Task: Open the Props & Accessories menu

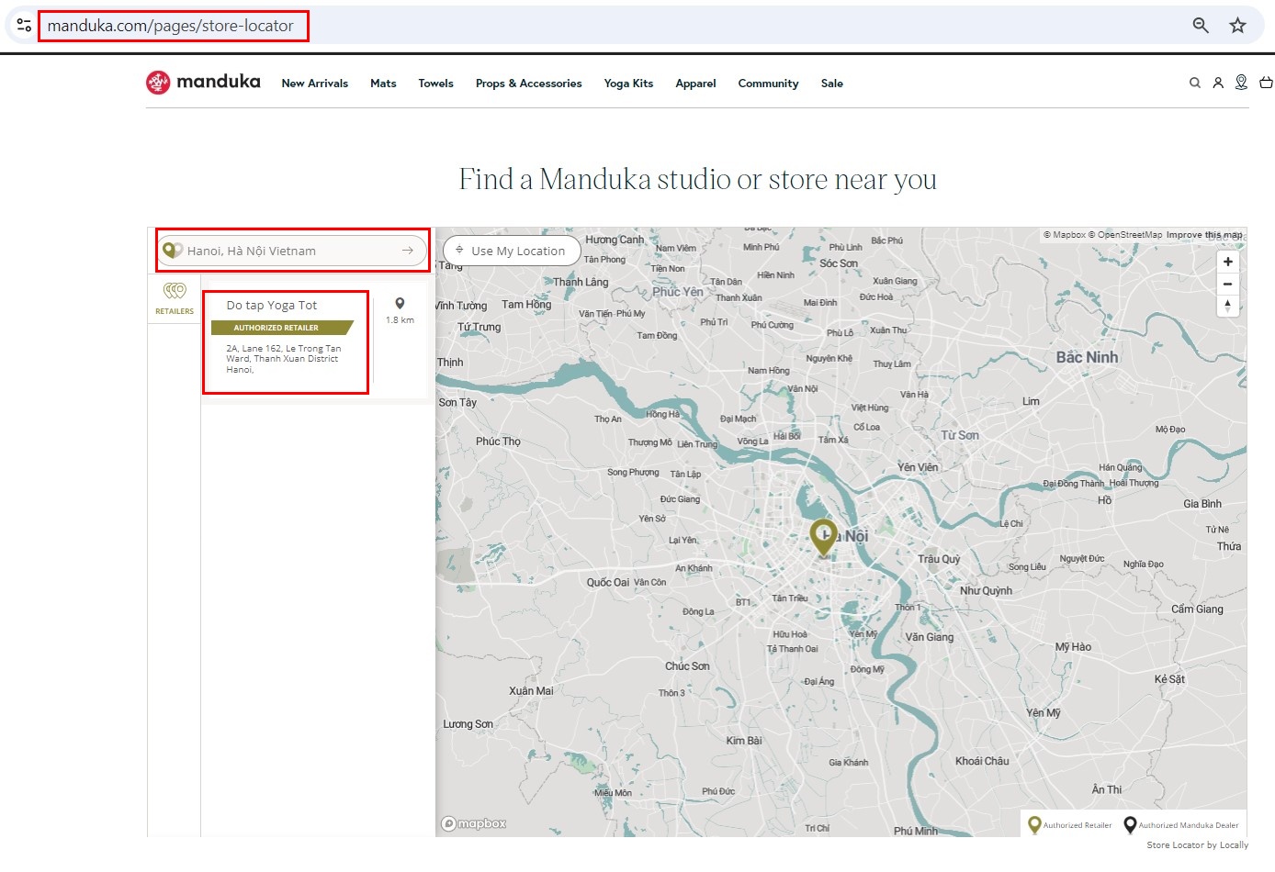Action: point(528,84)
